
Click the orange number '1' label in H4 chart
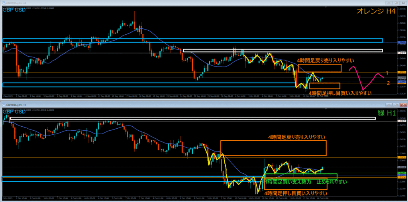tap(386, 72)
